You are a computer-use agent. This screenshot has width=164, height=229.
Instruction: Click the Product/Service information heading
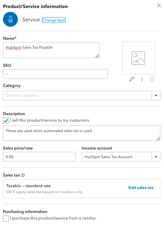point(35,7)
